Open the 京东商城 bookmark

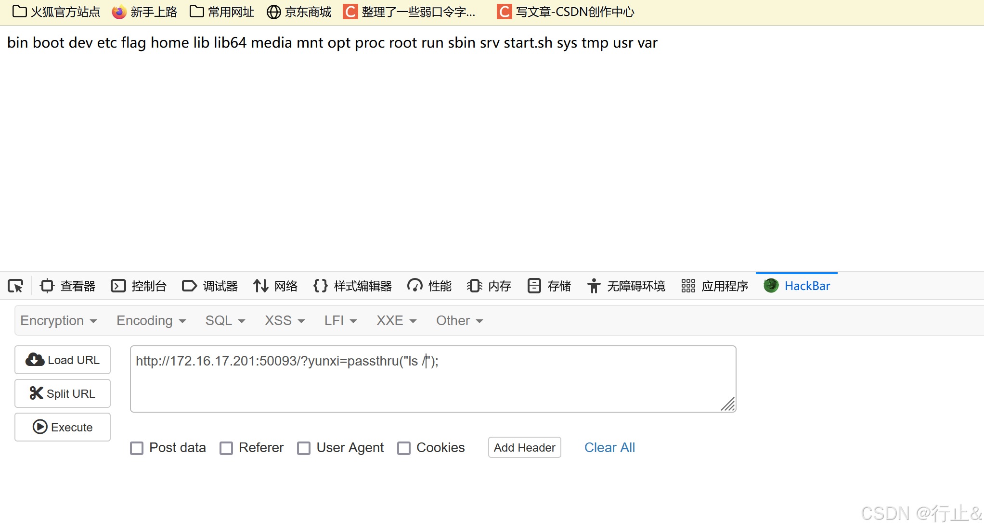pyautogui.click(x=299, y=12)
